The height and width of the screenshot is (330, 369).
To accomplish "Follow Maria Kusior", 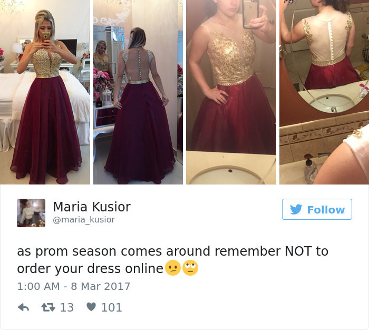I will tap(317, 209).
